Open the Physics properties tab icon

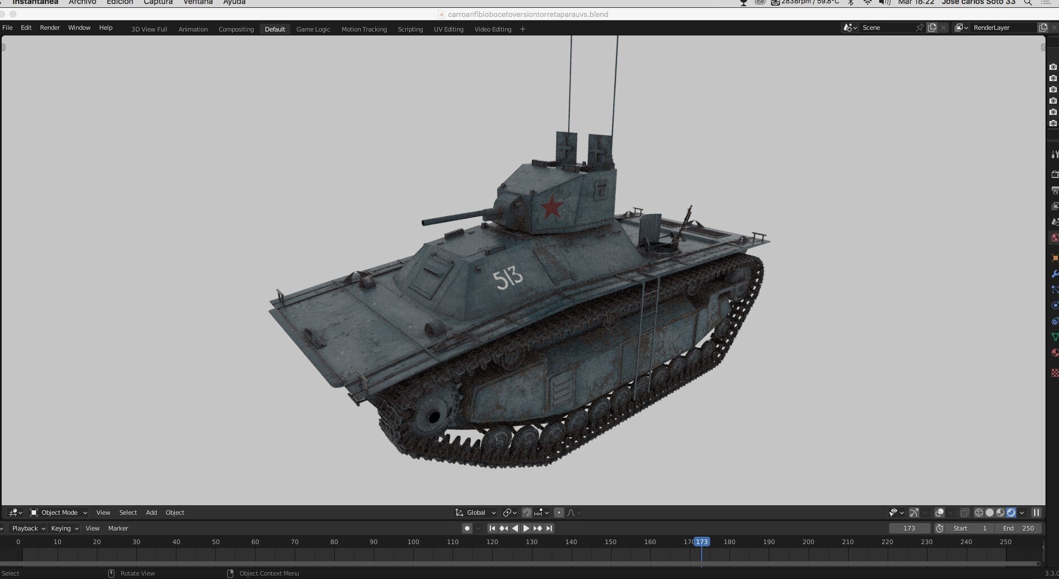coord(1054,305)
